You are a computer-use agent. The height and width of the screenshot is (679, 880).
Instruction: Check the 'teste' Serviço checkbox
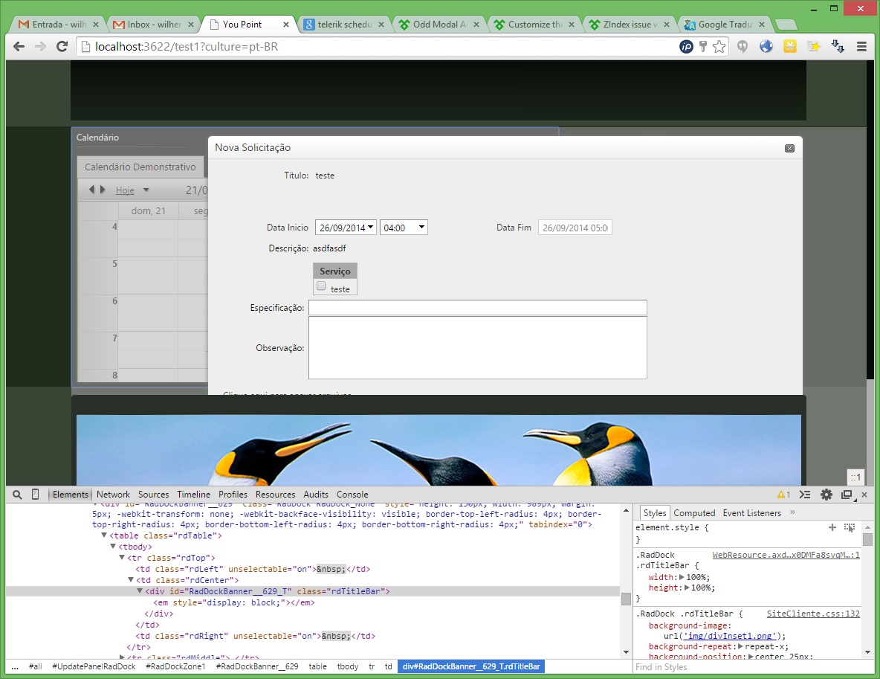tap(321, 286)
